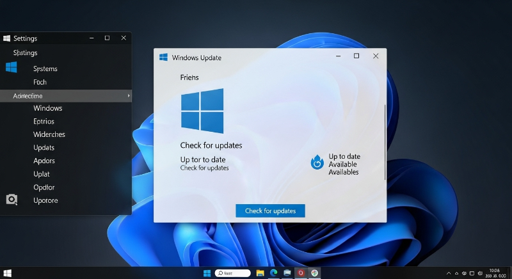Expand the Adrrectime item arrow
512x279 pixels.
pos(129,95)
